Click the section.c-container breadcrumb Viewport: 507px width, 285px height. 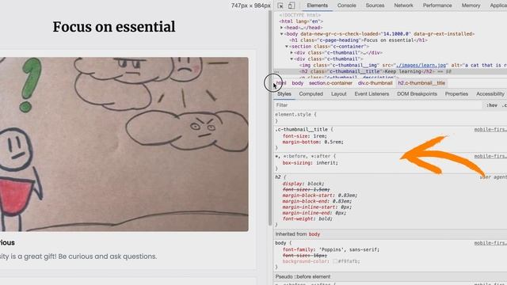point(330,83)
